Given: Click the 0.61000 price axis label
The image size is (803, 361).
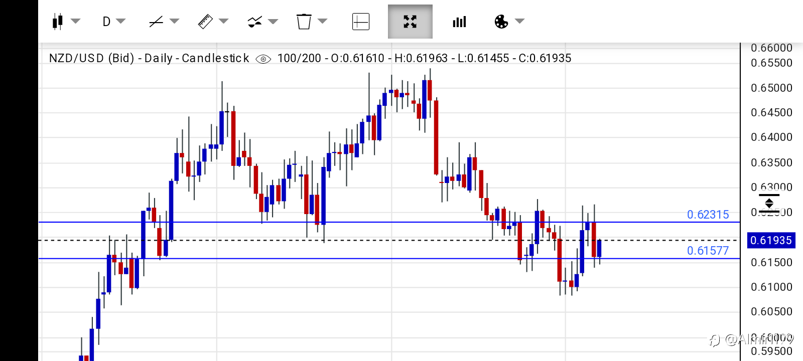Looking at the screenshot, I should tap(771, 287).
